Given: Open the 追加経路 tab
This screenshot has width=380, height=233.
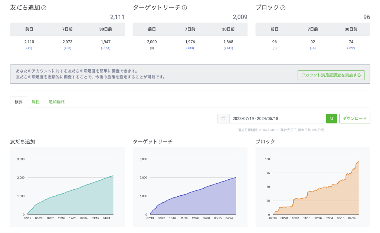Looking at the screenshot, I should click(56, 102).
